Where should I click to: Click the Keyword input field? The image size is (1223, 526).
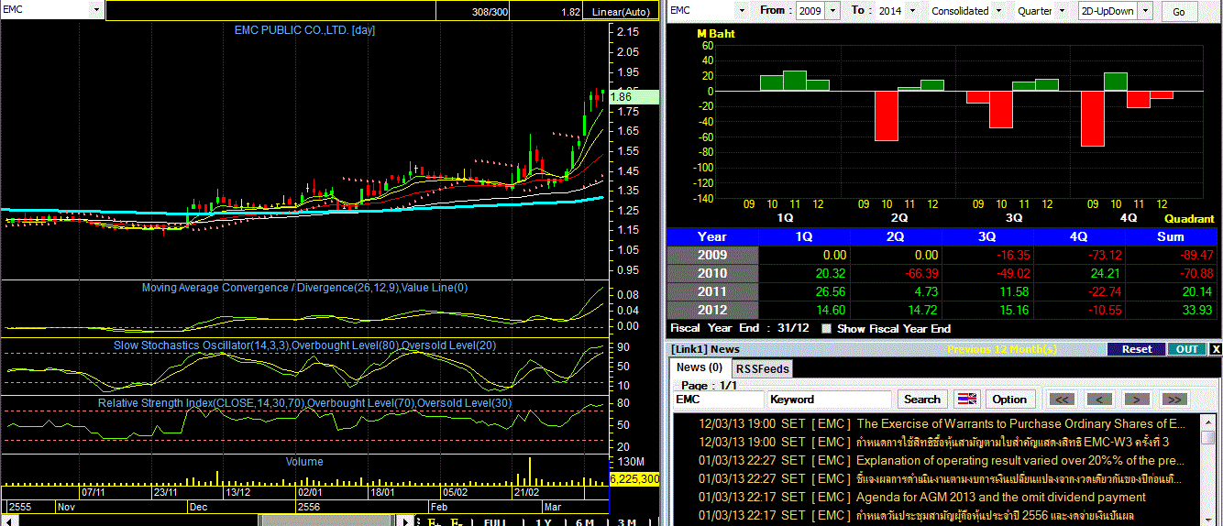click(x=830, y=400)
